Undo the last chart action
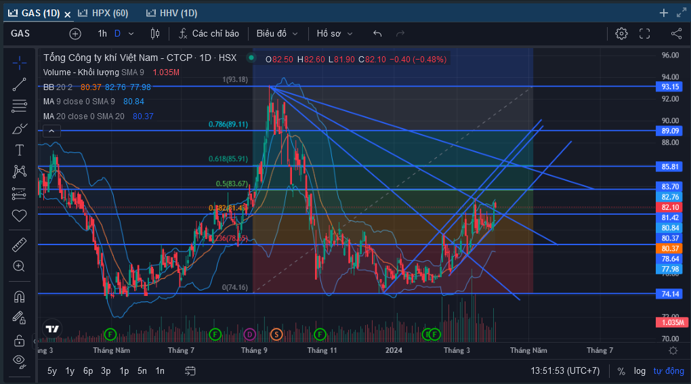Screen dimensions: 691x384 (x=377, y=33)
